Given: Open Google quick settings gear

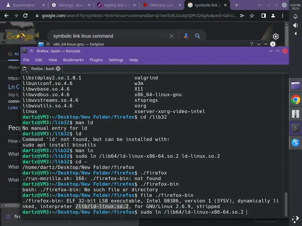Looking at the screenshot, I should pos(276,36).
